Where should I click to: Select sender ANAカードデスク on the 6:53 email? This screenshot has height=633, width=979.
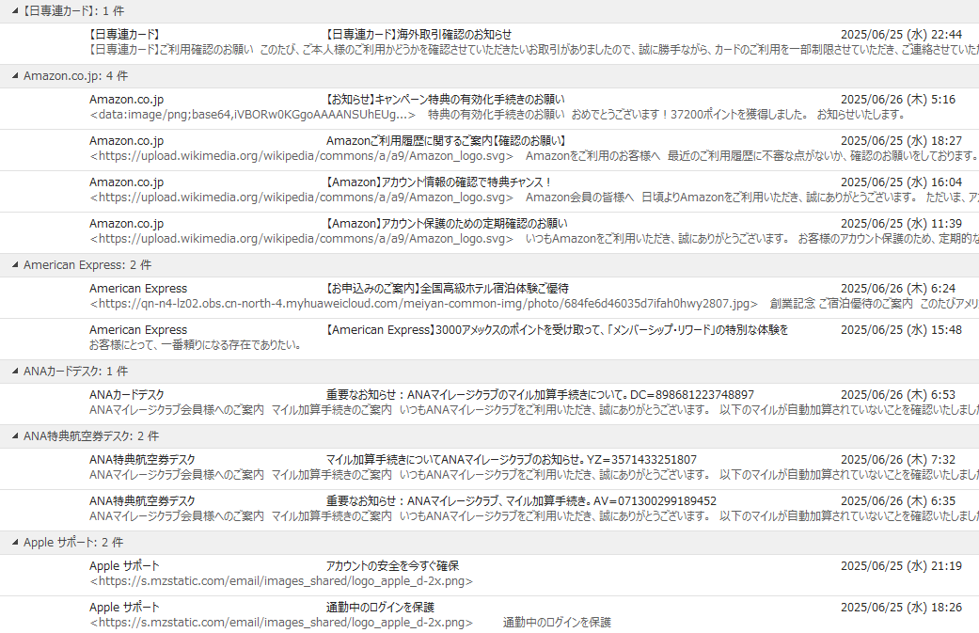coord(127,394)
